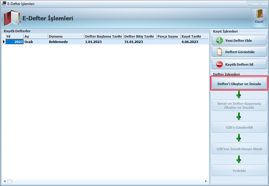Minimize the E-Defter İşlemleri window
This screenshot has width=269, height=186.
(250, 3)
